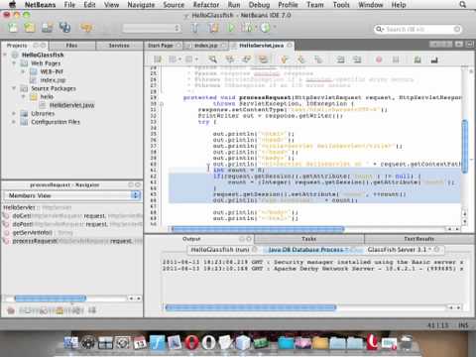The width and height of the screenshot is (476, 357).
Task: Open Trash in the Dock
Action: 407,342
